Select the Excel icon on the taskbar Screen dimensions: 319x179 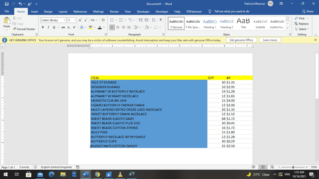131,174
